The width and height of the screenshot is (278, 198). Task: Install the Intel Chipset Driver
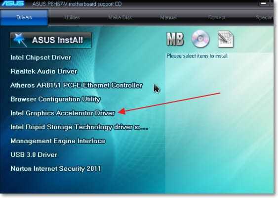41,57
